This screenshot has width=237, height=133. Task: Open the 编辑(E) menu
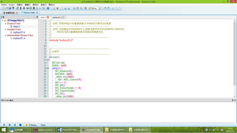[x=27, y=5]
